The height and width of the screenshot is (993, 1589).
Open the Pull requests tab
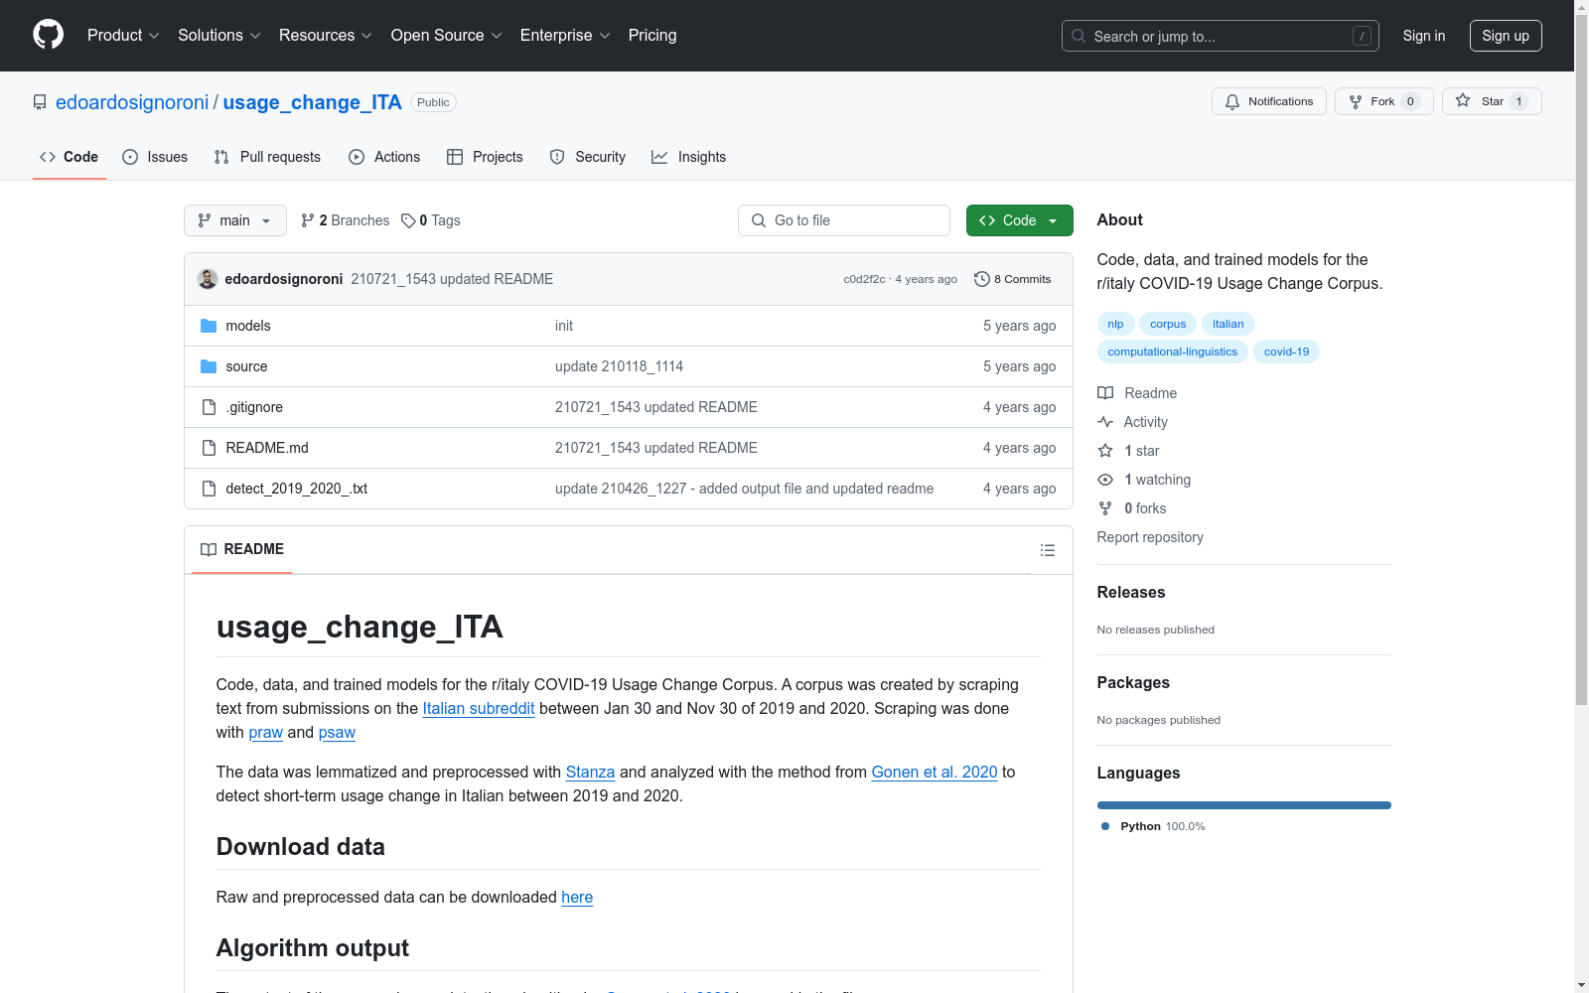[267, 157]
